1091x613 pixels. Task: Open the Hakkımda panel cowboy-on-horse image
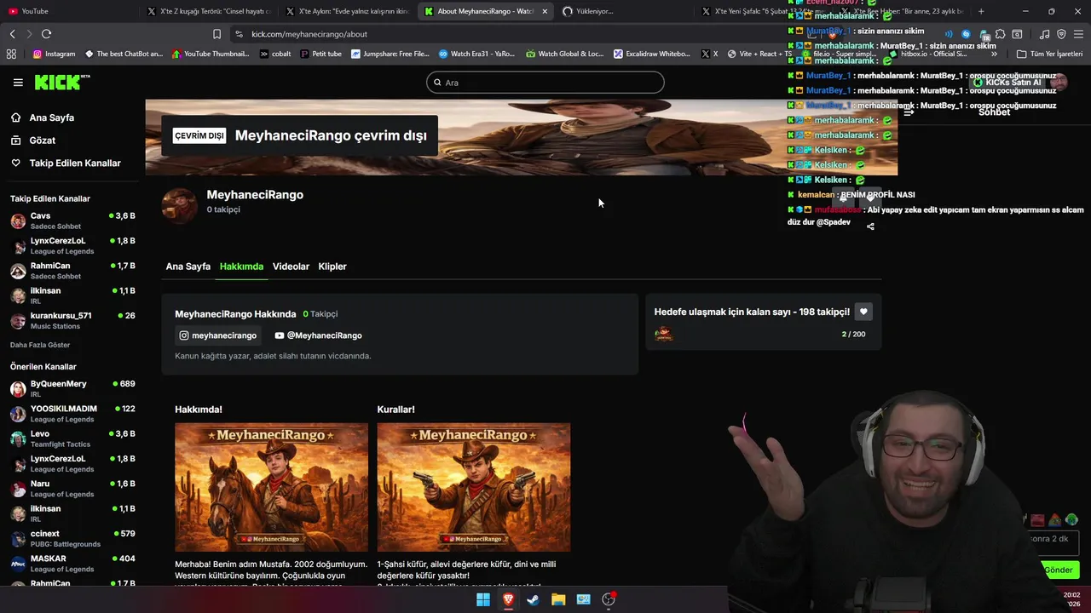click(x=271, y=487)
